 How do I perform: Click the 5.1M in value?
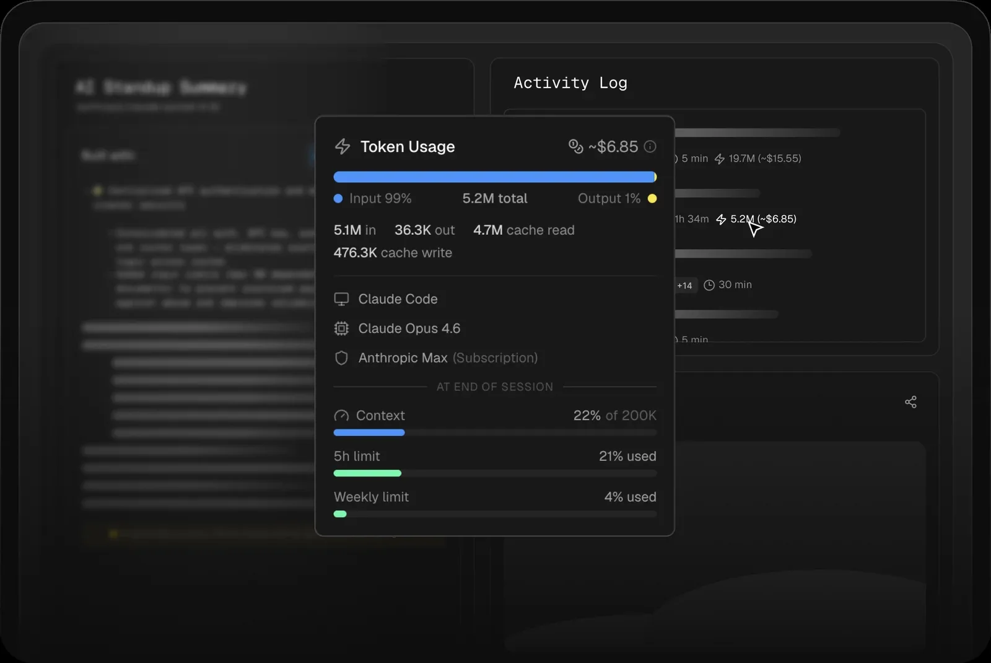(355, 230)
